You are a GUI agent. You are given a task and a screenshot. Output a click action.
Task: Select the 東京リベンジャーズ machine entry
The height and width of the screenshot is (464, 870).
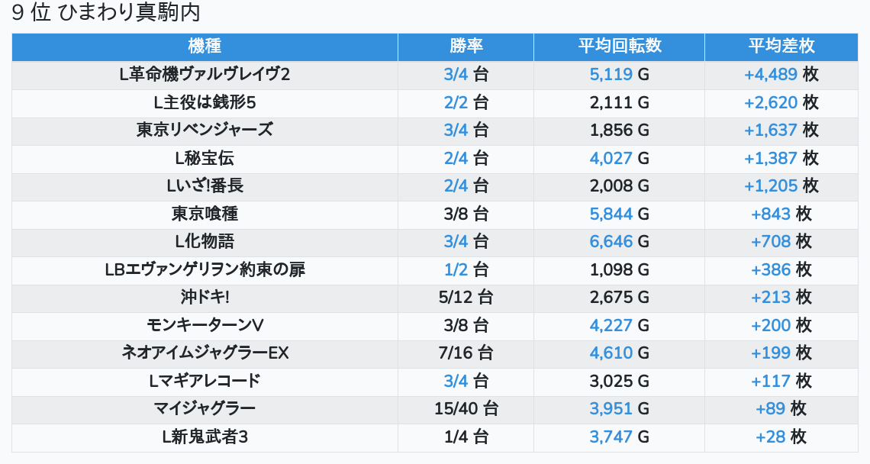[205, 130]
